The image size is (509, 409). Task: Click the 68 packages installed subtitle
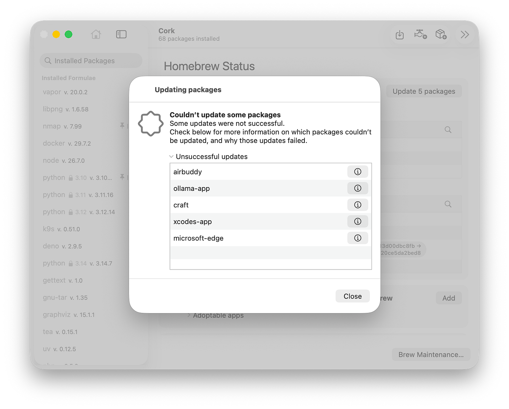pyautogui.click(x=189, y=39)
